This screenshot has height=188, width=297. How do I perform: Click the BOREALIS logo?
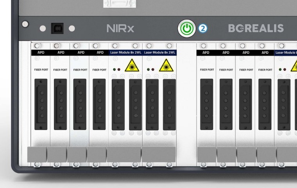point(256,28)
